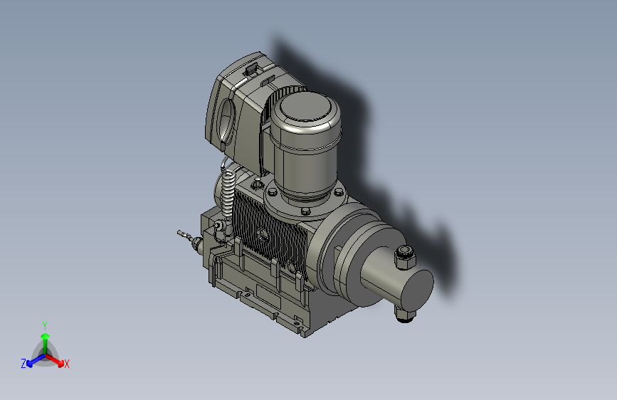
Task: Select the round end cap of horizontal cylinder
Action: (417, 290)
